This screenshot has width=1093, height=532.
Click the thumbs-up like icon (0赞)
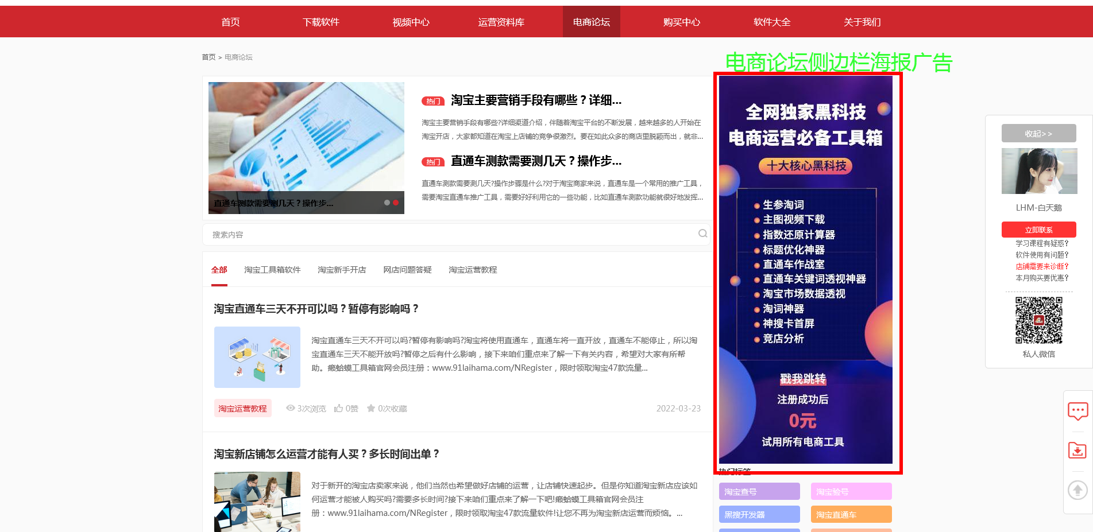point(339,408)
